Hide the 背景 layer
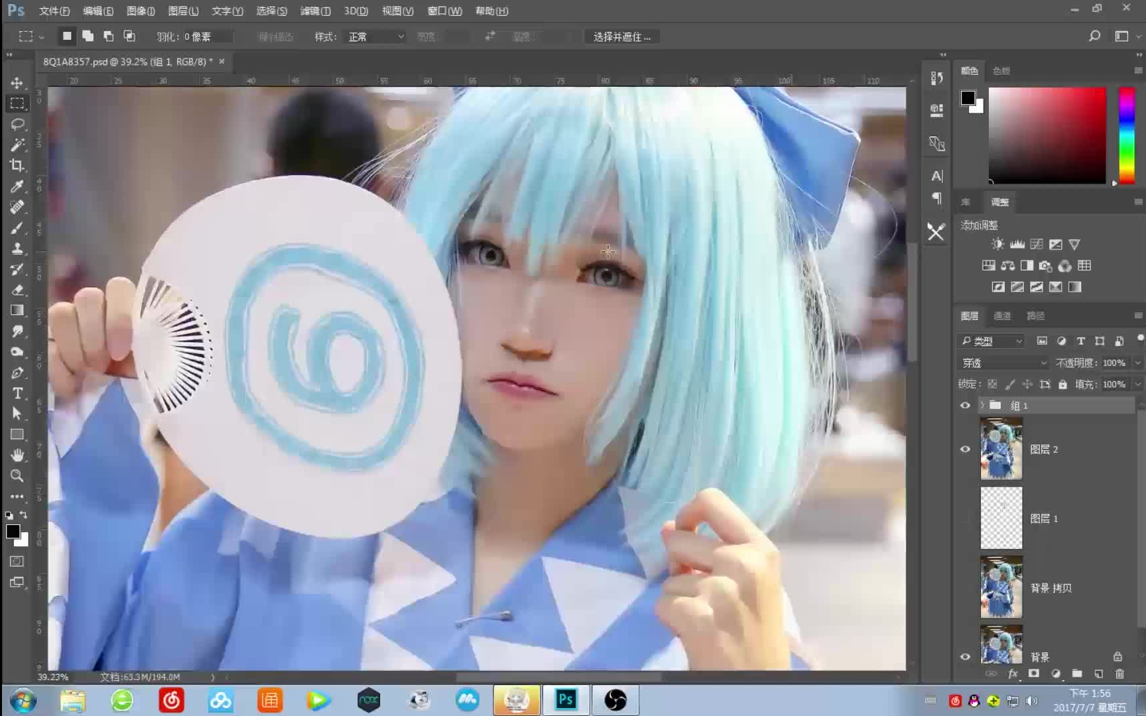Screen dimensions: 1146x716 pos(965,657)
